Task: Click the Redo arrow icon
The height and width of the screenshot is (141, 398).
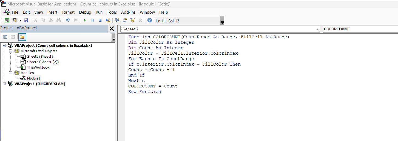Action: coord(75,20)
